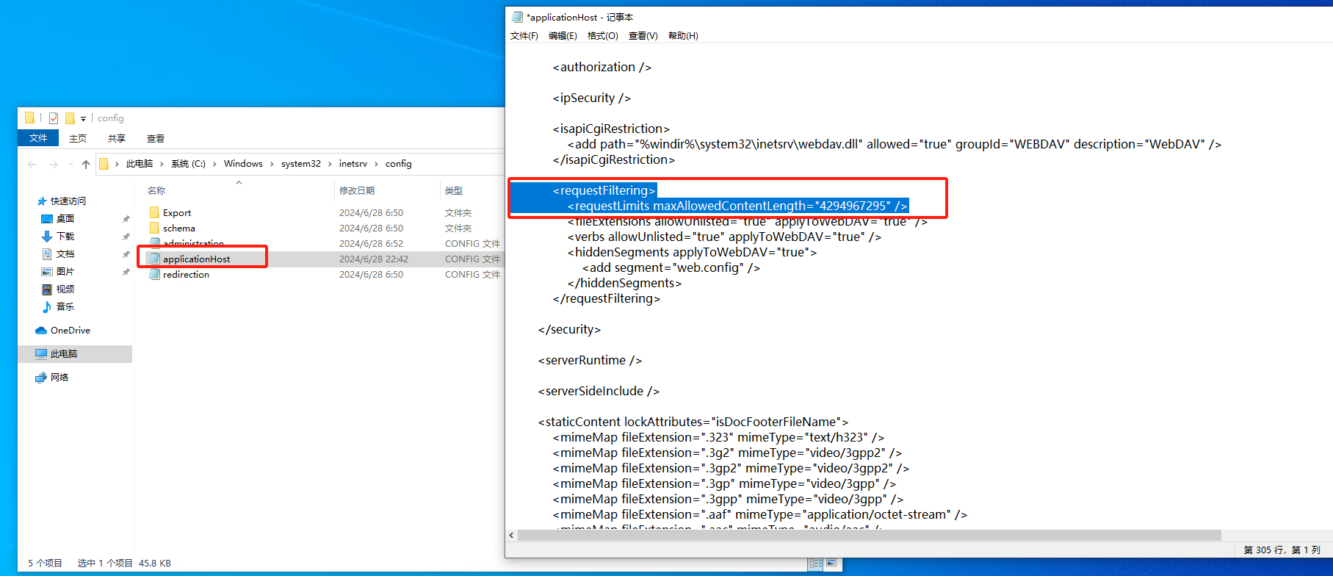This screenshot has width=1333, height=576.
Task: Open the 文件 menu in Notepad
Action: 524,35
